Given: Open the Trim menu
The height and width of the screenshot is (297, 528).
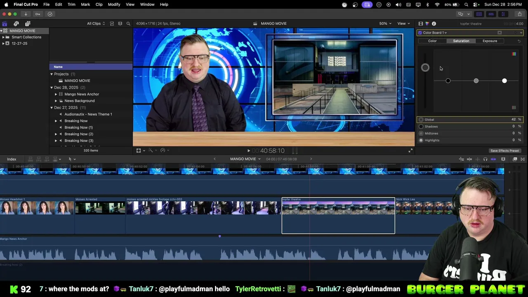Looking at the screenshot, I should pos(71,4).
